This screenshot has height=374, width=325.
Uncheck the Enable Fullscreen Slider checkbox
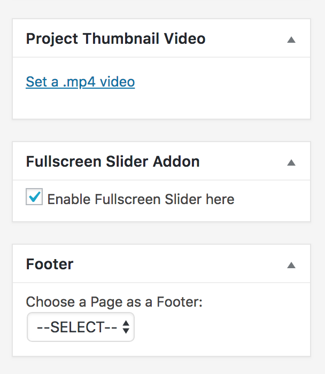click(34, 198)
